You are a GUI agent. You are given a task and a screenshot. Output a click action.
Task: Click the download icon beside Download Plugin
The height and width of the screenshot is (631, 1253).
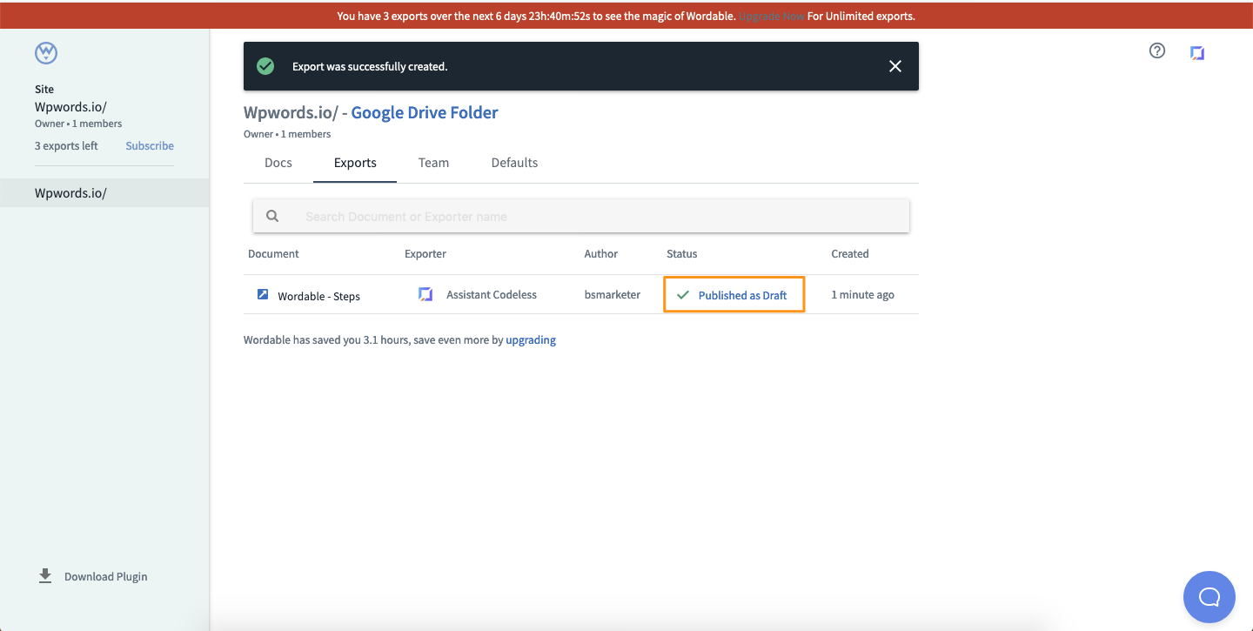click(45, 576)
